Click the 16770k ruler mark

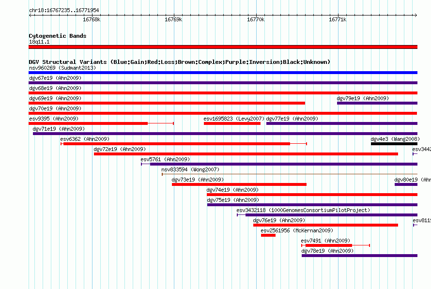256,19
